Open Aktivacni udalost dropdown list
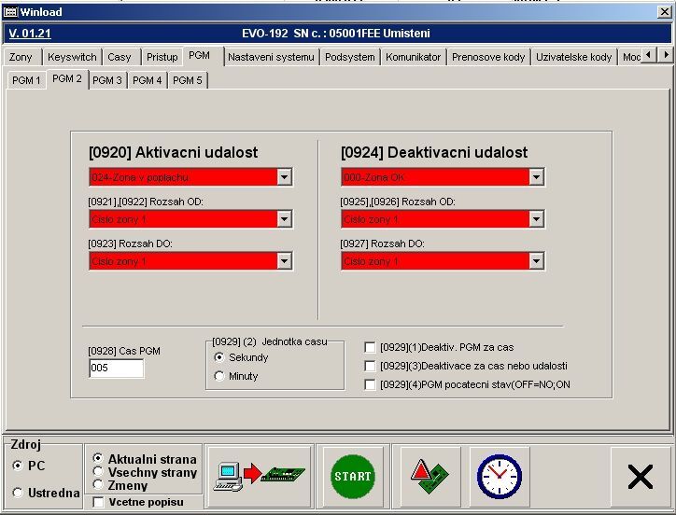 tap(284, 177)
